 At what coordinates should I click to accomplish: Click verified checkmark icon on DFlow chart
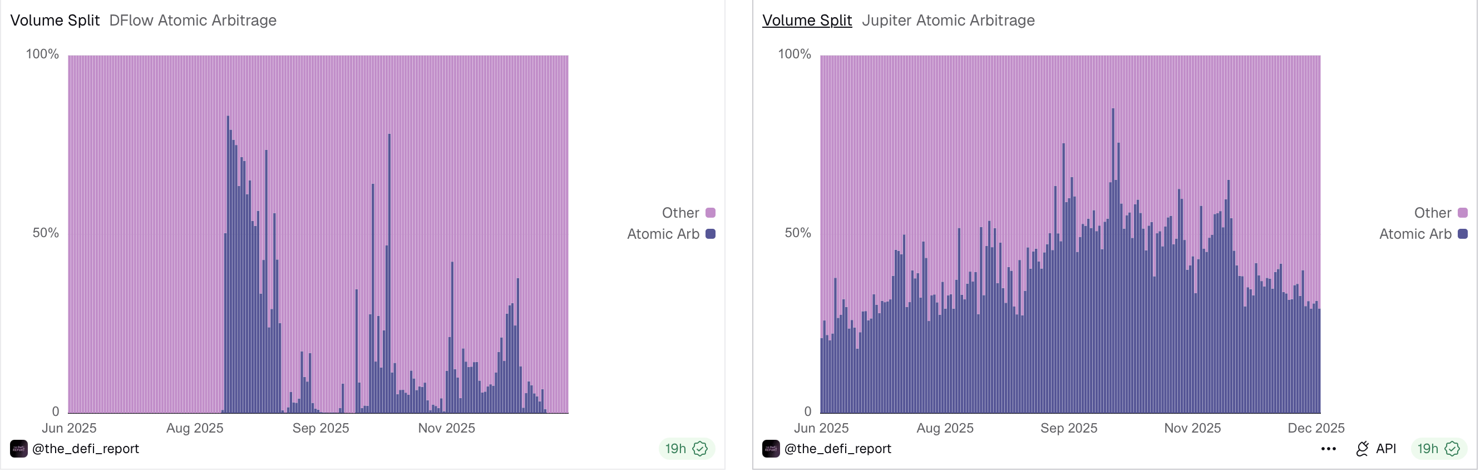point(700,449)
